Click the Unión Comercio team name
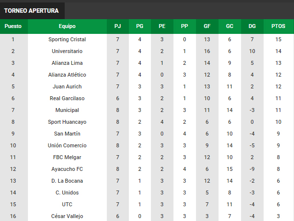Image resolution: width=294 pixels, height=221 pixels. click(67, 145)
